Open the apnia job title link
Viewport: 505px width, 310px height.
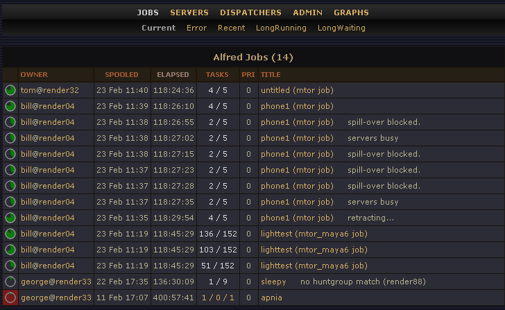(x=271, y=298)
